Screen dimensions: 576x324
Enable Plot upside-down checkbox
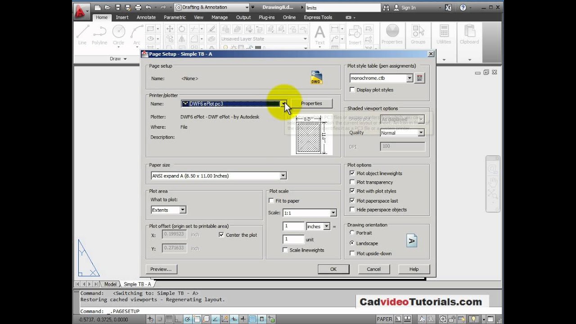(x=352, y=253)
